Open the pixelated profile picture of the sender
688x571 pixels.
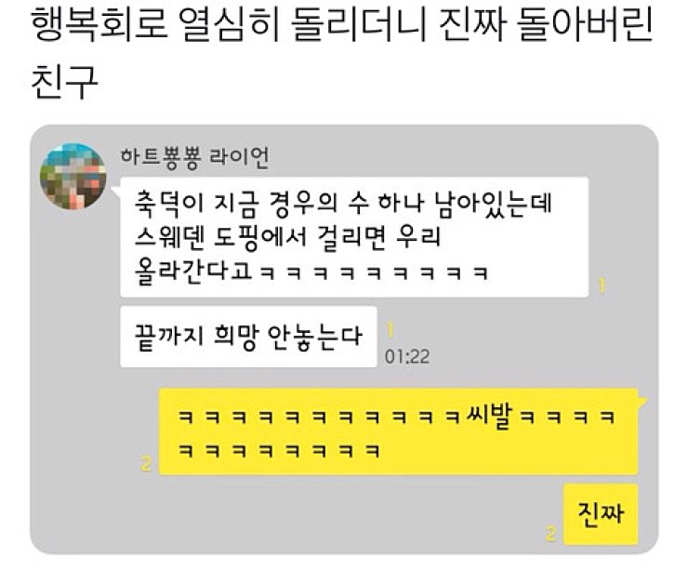(x=73, y=176)
